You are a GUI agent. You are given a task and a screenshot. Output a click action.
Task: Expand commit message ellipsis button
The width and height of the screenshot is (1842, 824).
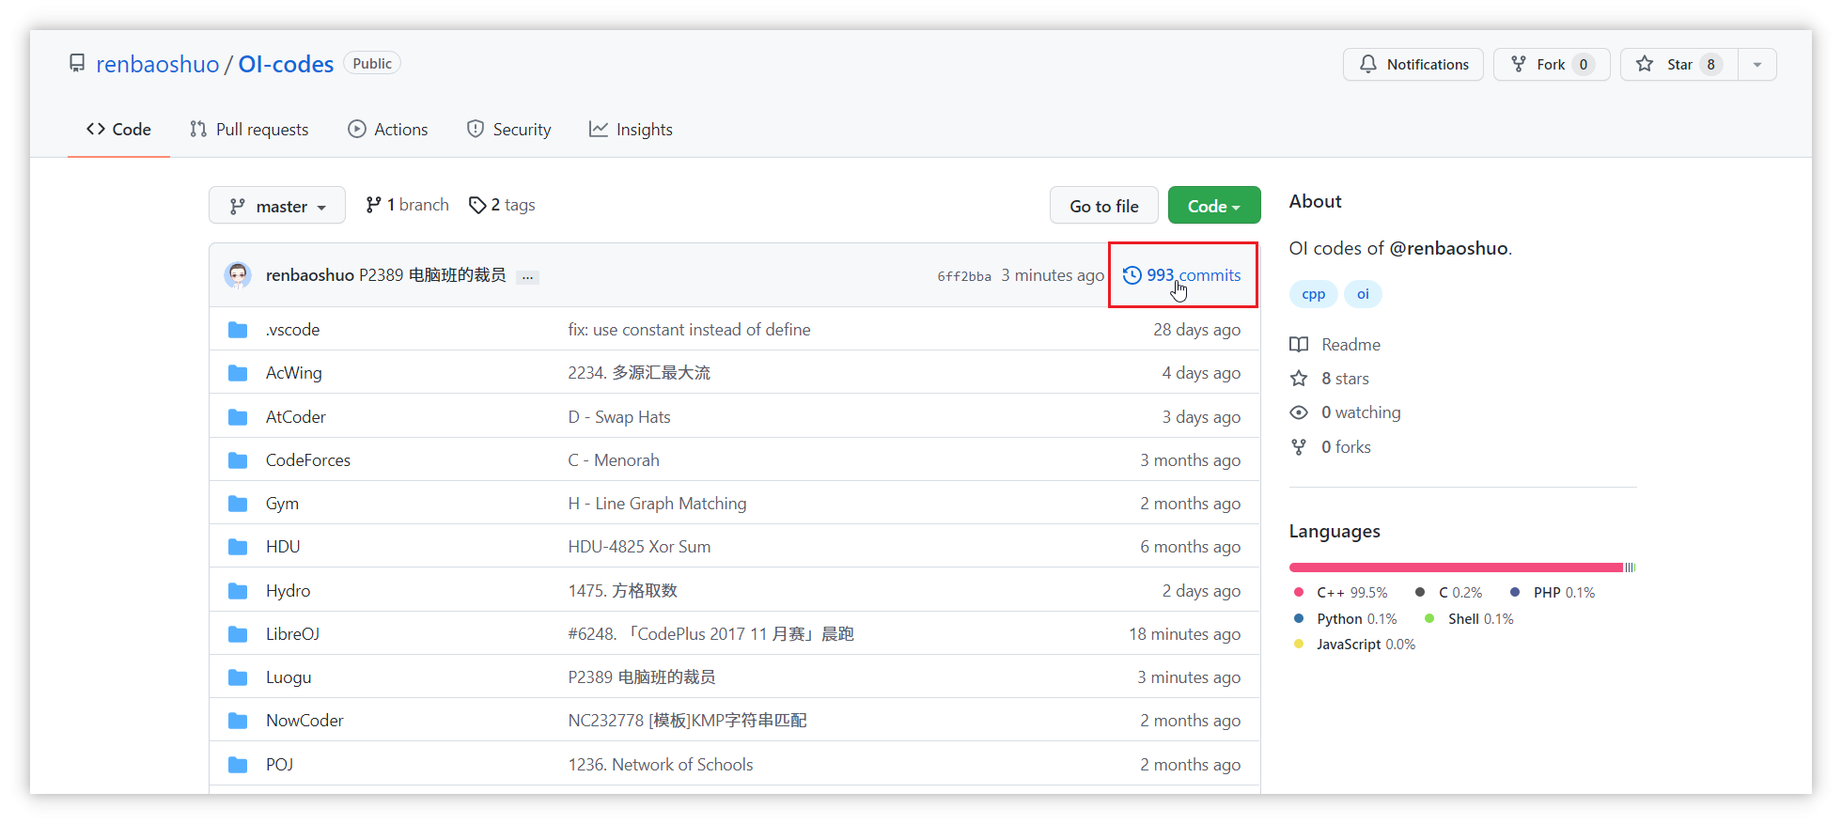pos(527,276)
